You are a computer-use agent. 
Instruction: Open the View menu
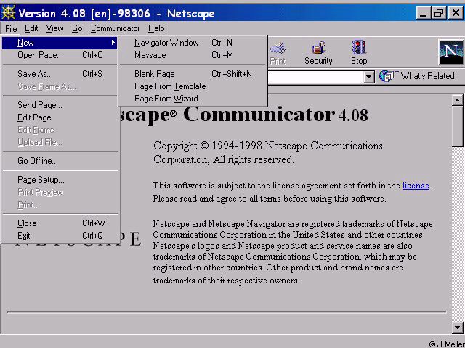click(x=55, y=28)
